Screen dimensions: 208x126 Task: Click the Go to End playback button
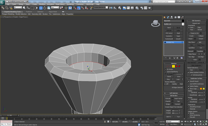194,121
